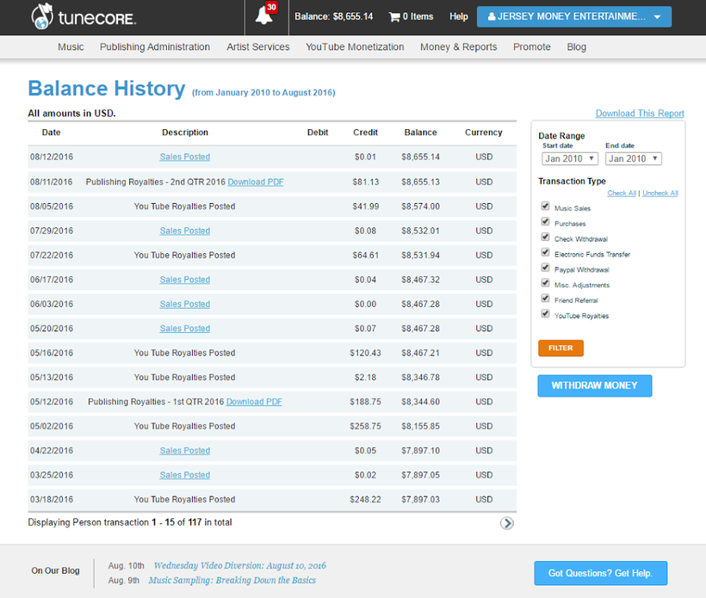
Task: Toggle Misc. Adjustments checkbox
Action: [x=545, y=283]
